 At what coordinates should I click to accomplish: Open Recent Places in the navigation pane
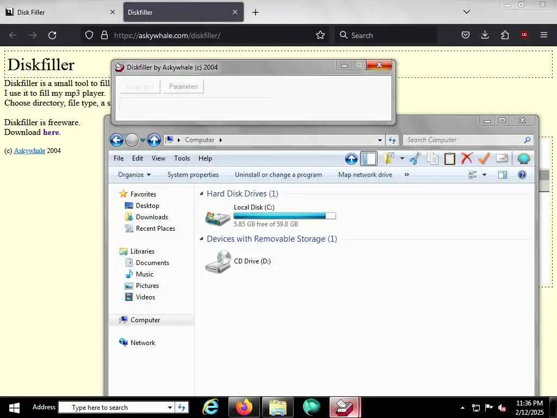[155, 229]
